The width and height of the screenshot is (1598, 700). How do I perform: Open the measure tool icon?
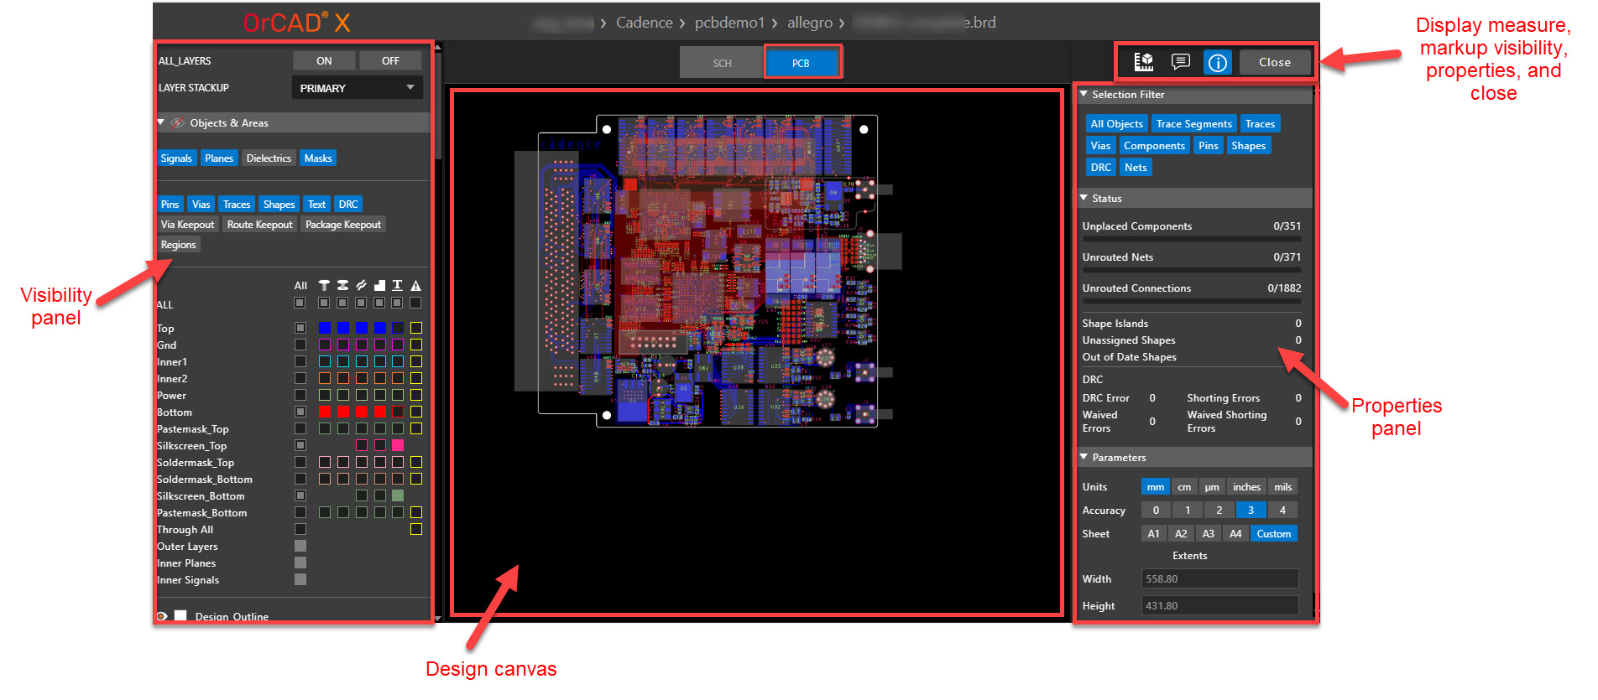(1143, 62)
